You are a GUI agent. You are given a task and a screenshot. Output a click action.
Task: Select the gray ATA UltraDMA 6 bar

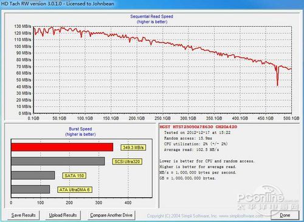[30, 189]
